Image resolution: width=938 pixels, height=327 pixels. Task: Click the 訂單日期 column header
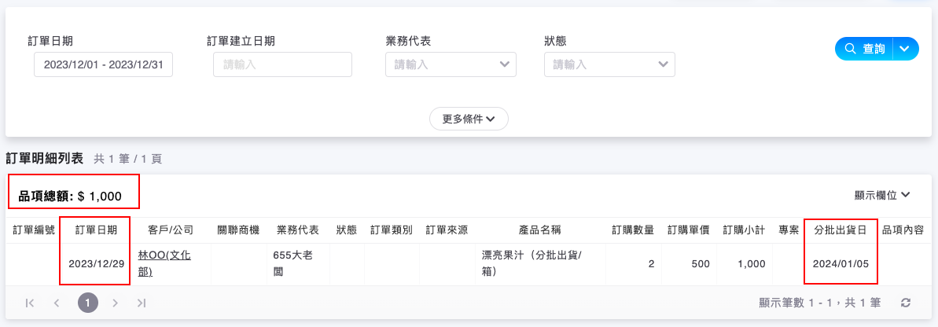click(x=96, y=230)
